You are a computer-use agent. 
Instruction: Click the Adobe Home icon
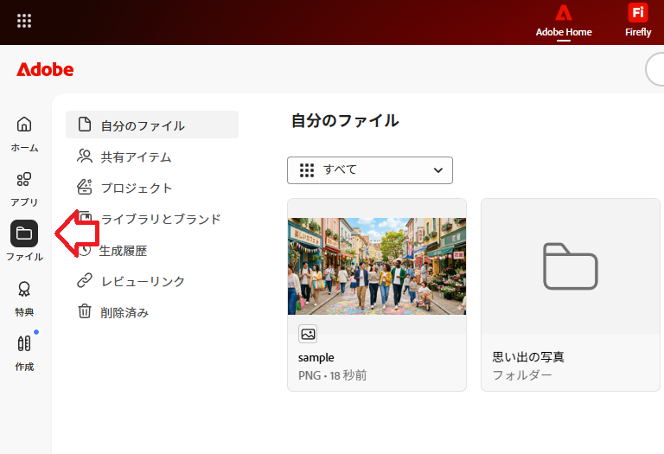564,14
